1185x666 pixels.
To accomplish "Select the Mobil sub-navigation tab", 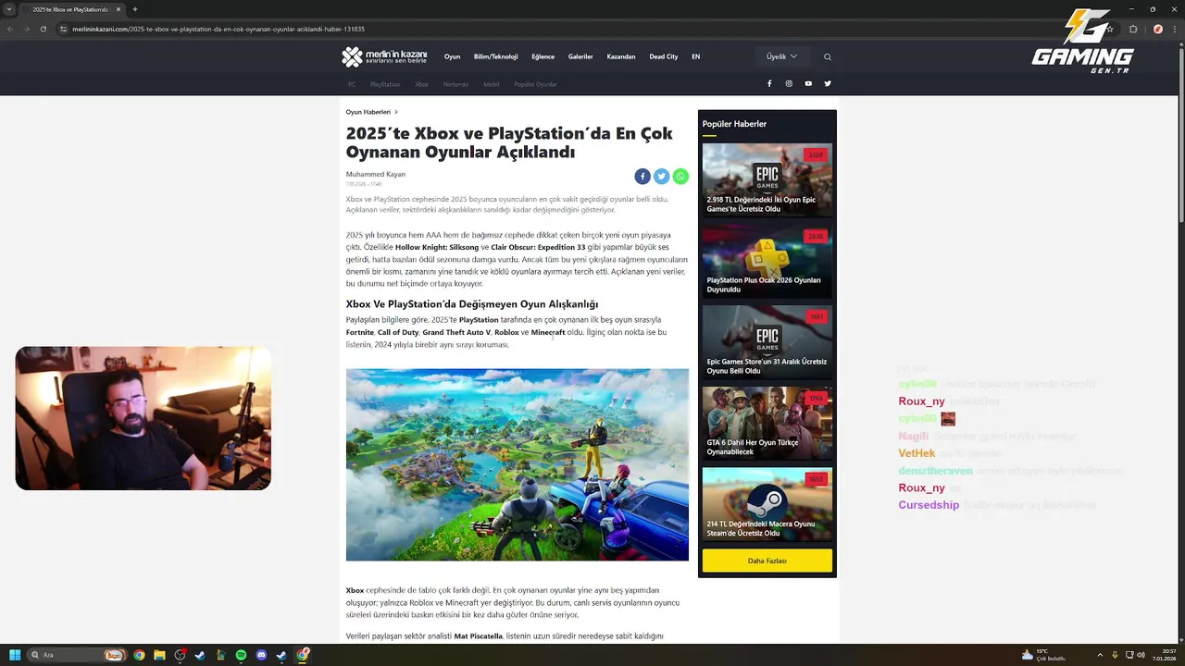I will tap(491, 84).
